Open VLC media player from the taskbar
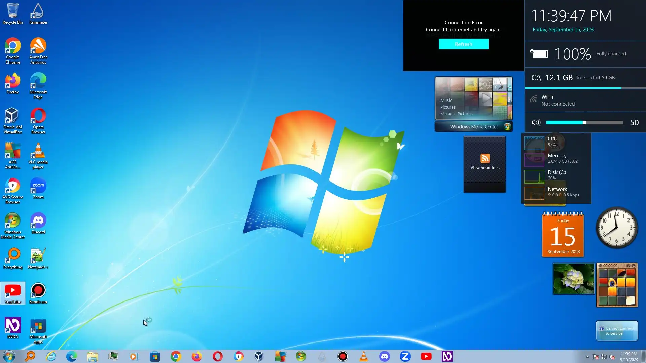The height and width of the screenshot is (363, 646). pos(363,356)
